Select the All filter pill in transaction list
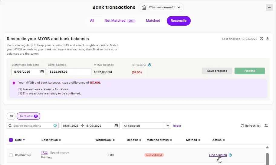This screenshot has width=276, height=165. pyautogui.click(x=11, y=116)
